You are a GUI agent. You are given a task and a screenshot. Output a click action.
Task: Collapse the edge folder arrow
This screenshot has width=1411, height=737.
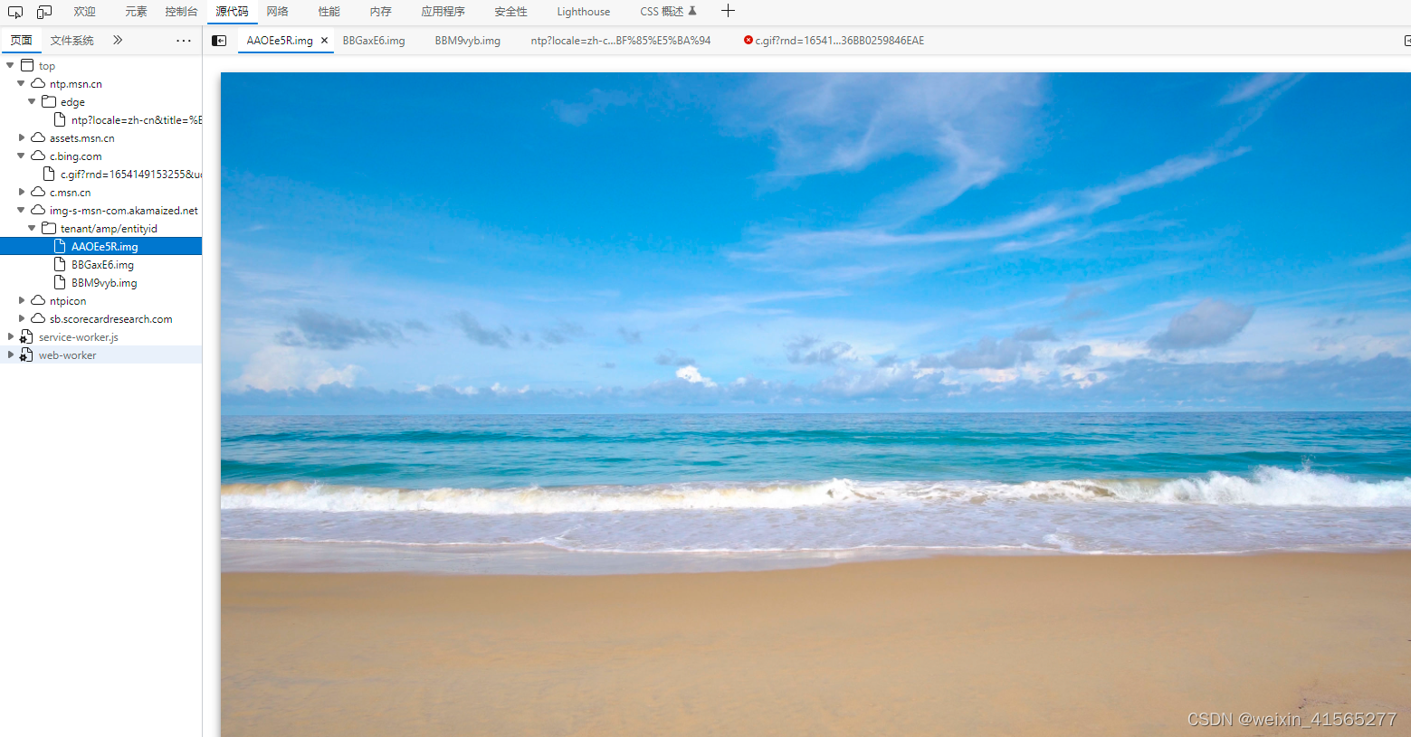tap(32, 101)
